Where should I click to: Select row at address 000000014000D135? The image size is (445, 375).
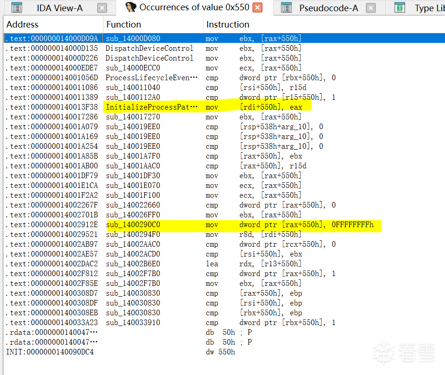coord(224,48)
